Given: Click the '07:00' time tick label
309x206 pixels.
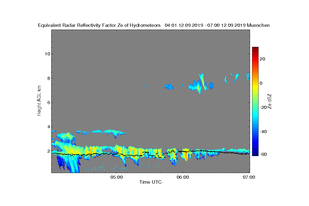Looking at the screenshot, I should 249,177.
